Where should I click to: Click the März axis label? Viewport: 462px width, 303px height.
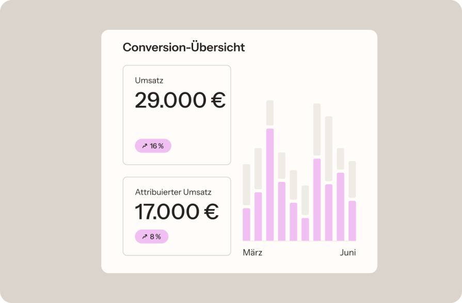click(x=252, y=252)
